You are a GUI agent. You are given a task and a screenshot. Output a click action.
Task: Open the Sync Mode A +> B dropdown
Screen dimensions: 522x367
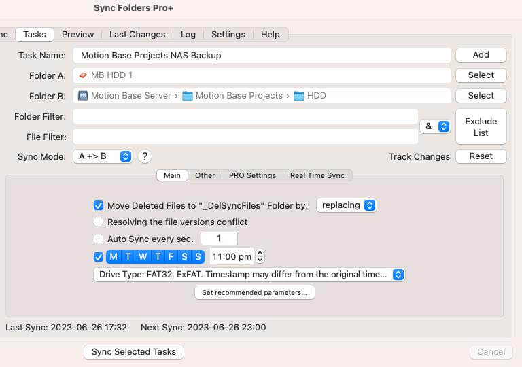103,156
